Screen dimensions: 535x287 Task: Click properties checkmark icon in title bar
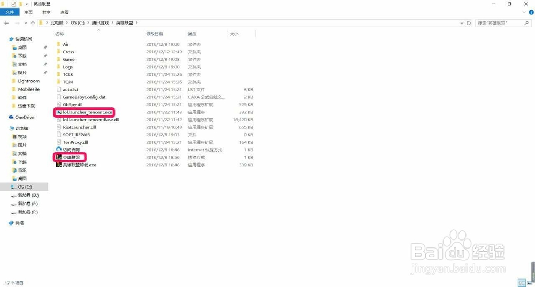(13, 4)
